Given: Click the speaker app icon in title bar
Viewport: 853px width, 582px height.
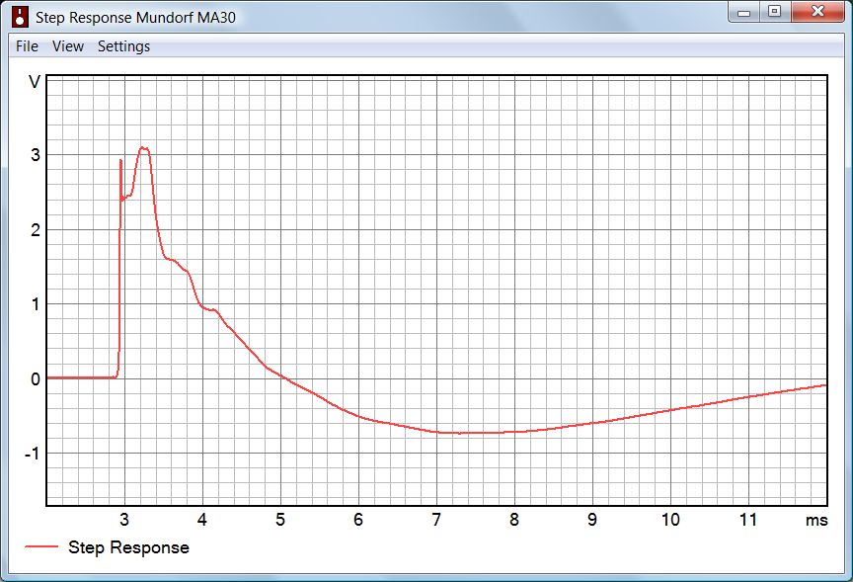Looking at the screenshot, I should 20,17.
